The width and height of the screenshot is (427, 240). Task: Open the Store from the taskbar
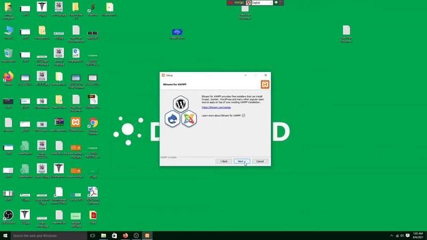click(x=114, y=235)
